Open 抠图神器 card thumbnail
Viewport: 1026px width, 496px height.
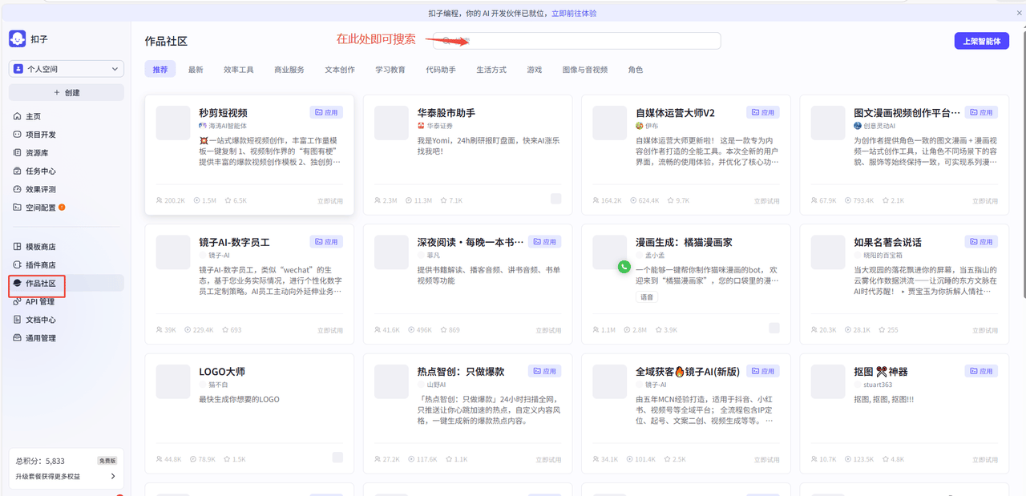[828, 381]
